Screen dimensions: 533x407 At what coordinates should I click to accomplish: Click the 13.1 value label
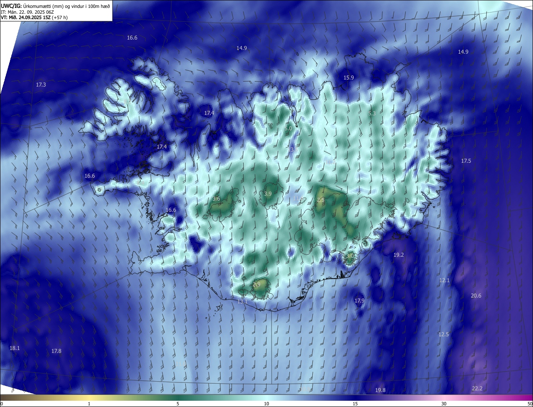[242, 301]
